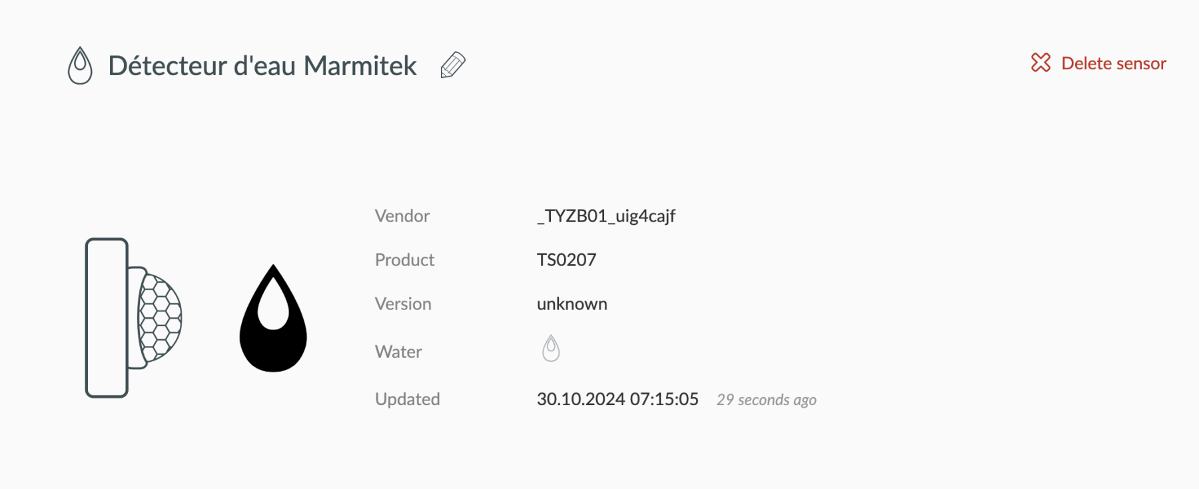Click the Updated label
The height and width of the screenshot is (489, 1199).
coord(407,399)
